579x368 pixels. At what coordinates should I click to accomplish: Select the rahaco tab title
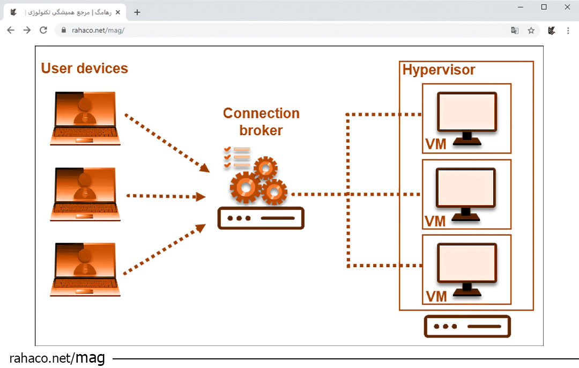(x=64, y=12)
